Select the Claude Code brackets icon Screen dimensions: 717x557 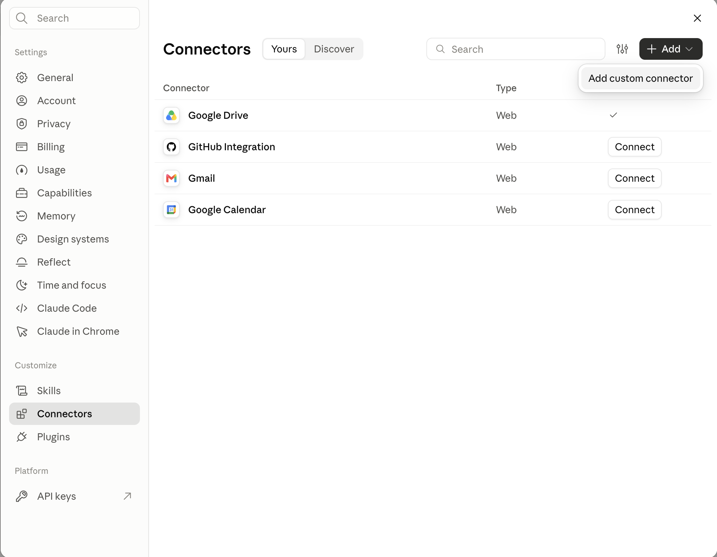(22, 308)
